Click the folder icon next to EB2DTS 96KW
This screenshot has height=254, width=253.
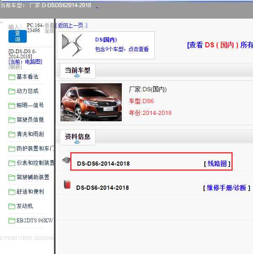tap(12, 221)
